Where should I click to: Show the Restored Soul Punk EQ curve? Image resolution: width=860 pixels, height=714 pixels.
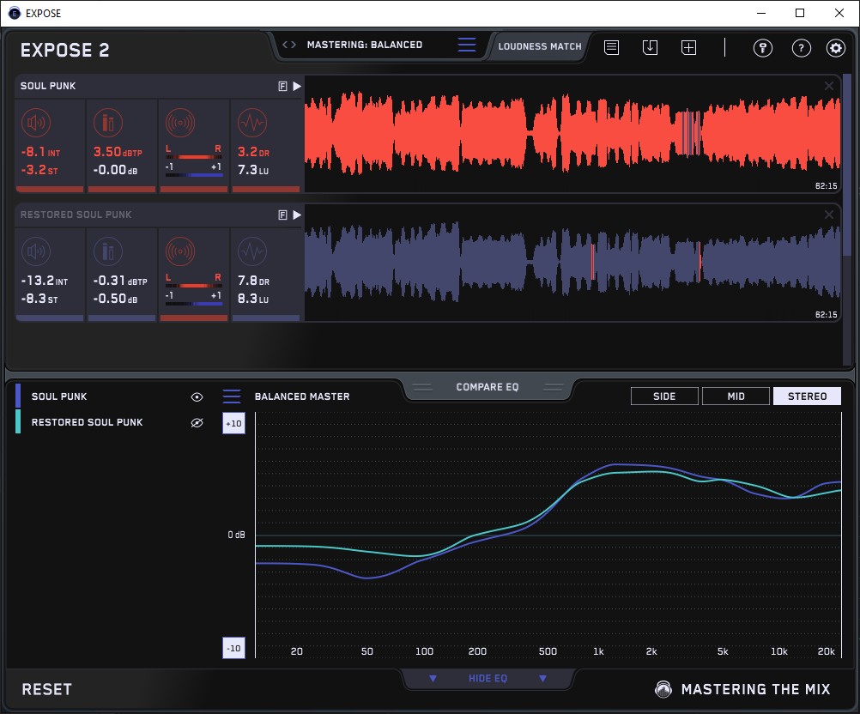click(197, 423)
